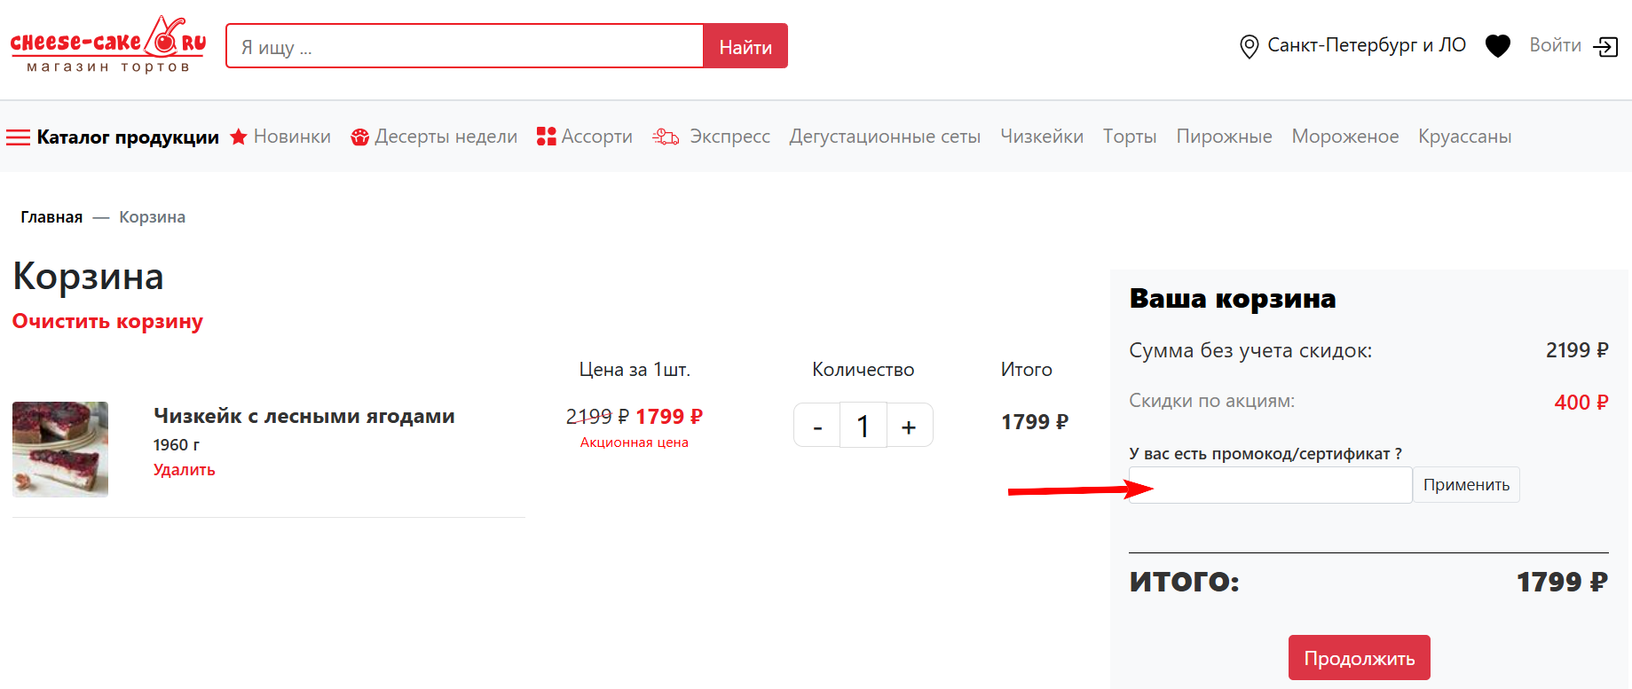Click the Продолжить button

(x=1359, y=657)
